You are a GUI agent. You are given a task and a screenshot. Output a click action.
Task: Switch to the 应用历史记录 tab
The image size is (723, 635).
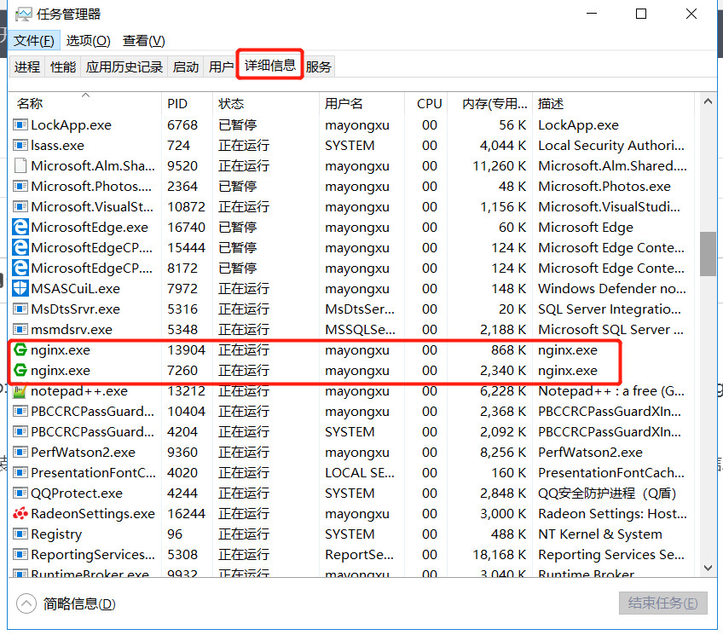point(124,66)
